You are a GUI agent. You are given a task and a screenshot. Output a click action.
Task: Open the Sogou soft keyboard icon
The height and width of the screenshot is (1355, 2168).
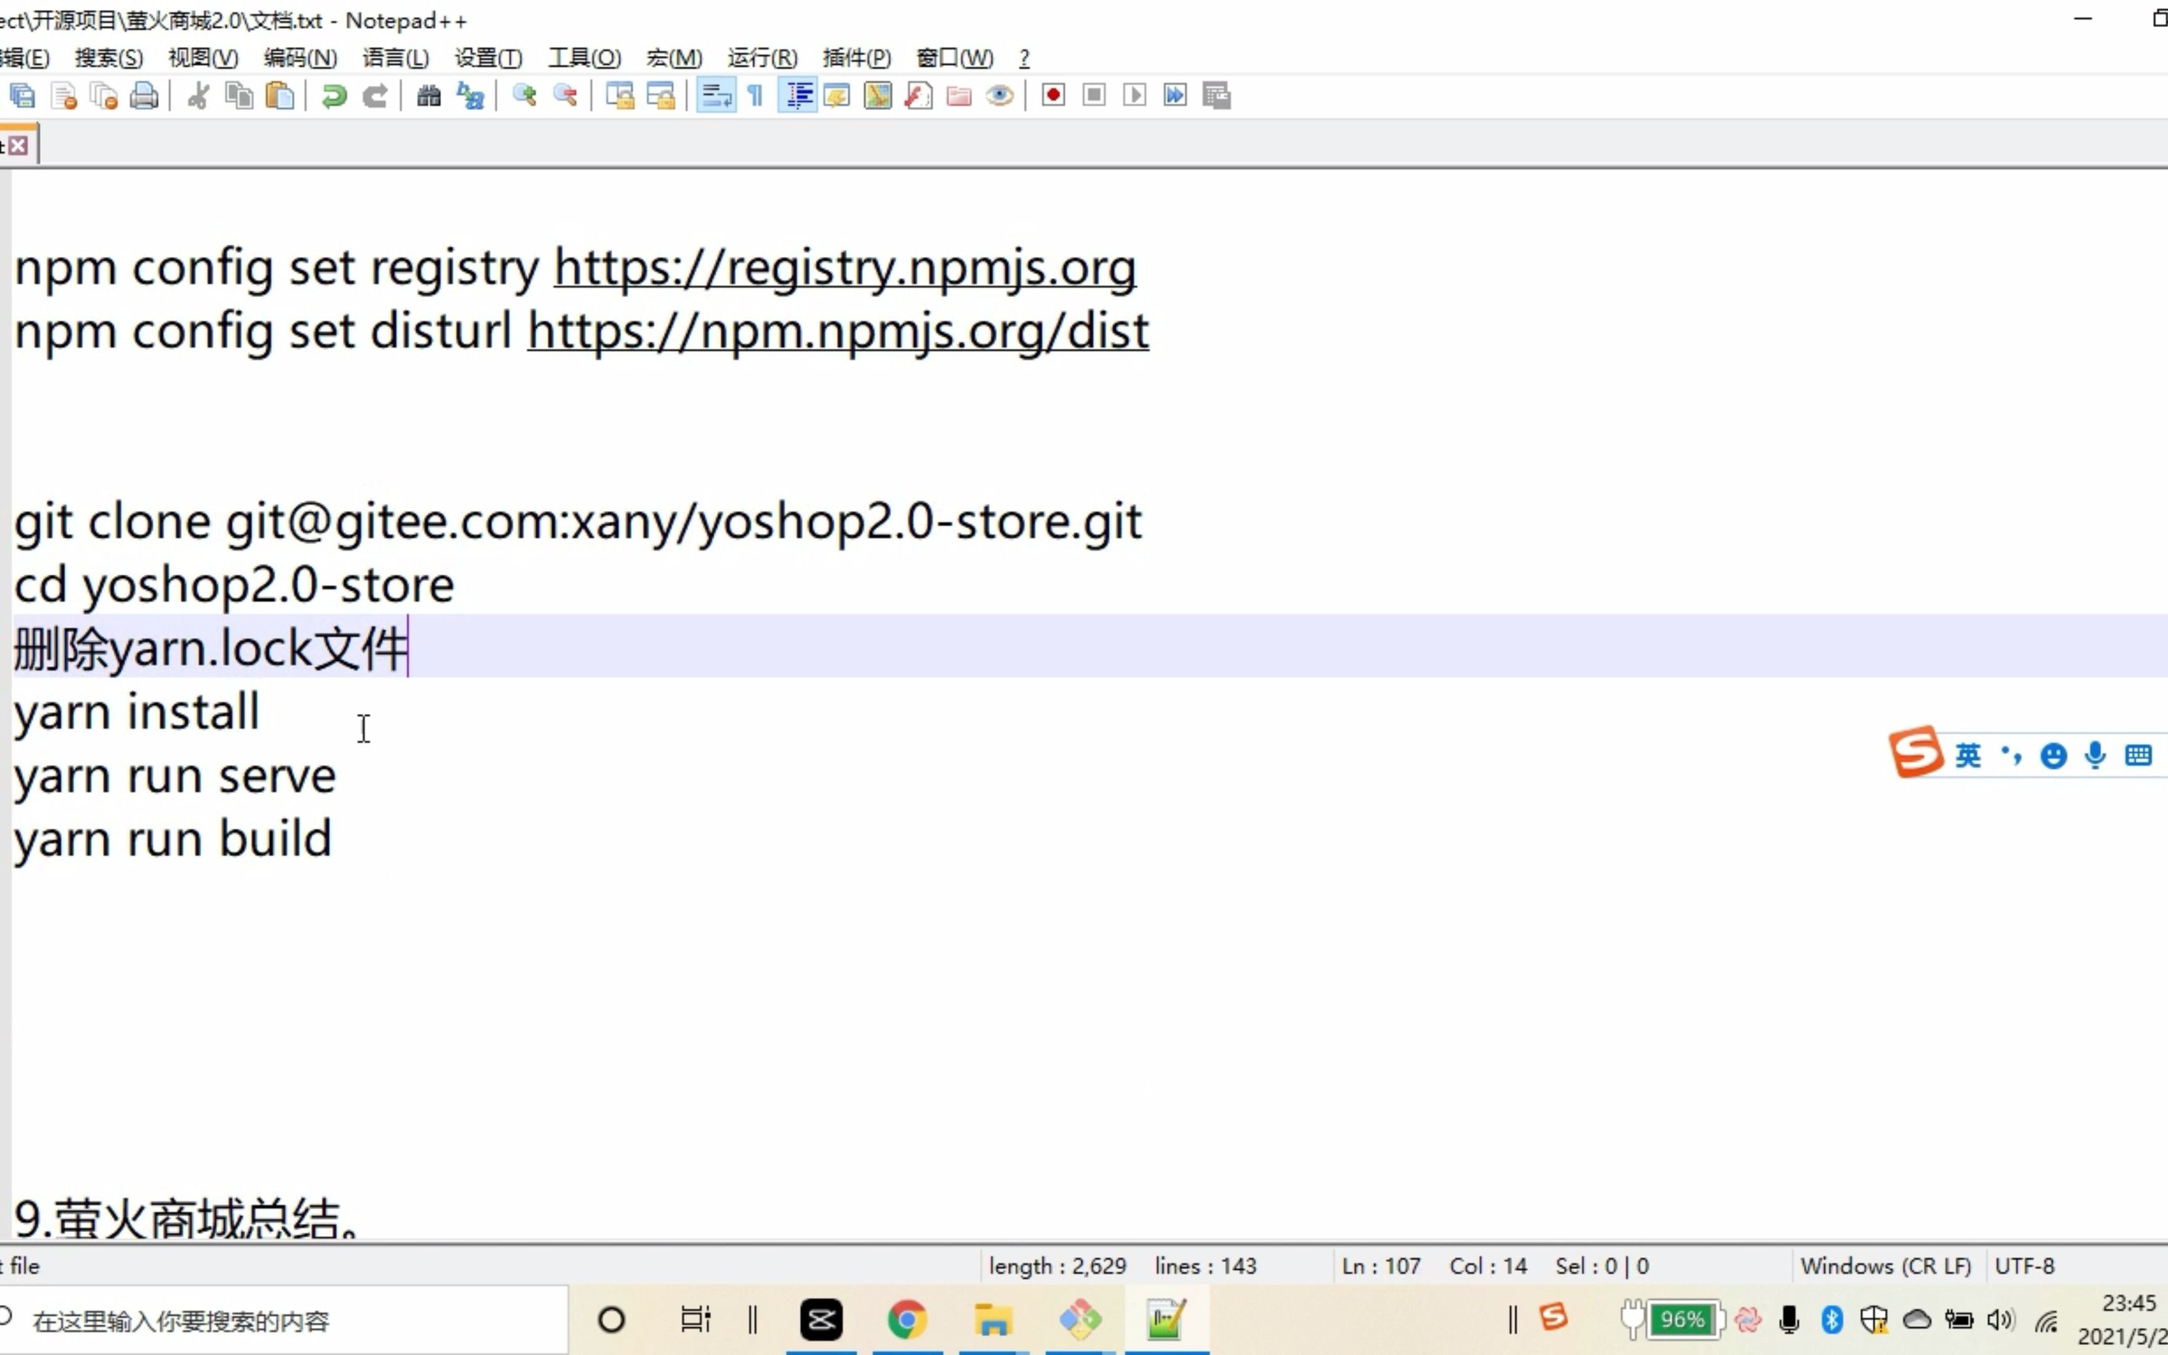(x=2137, y=755)
